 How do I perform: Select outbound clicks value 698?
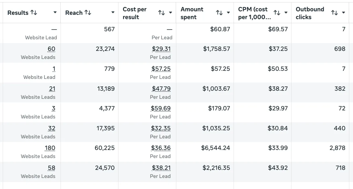click(340, 49)
